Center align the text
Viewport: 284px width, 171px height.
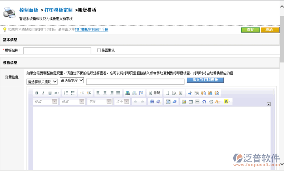click(105, 93)
